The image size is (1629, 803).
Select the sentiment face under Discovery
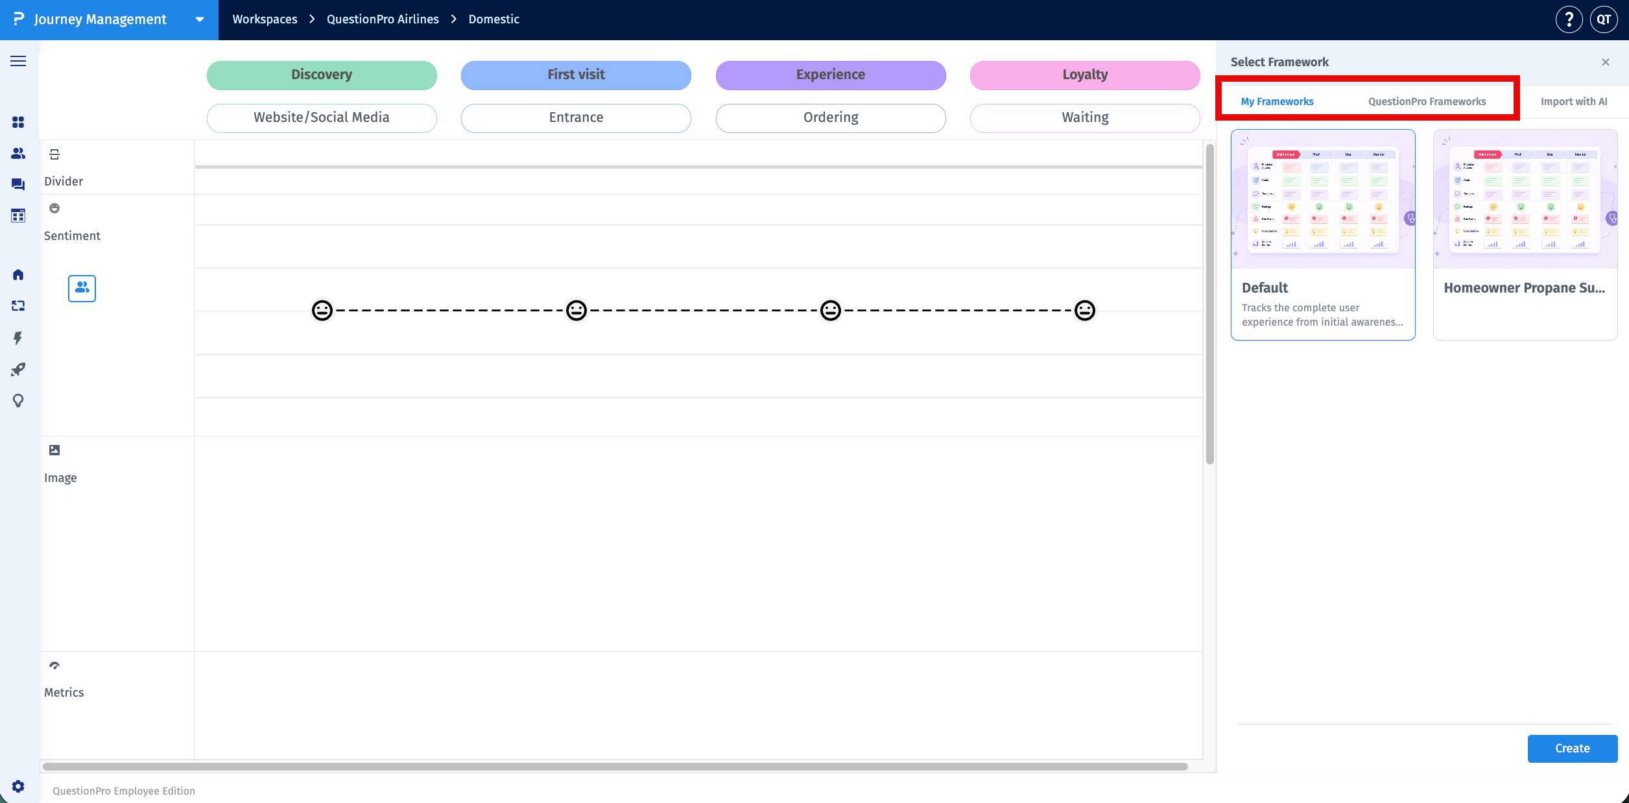[x=322, y=311]
